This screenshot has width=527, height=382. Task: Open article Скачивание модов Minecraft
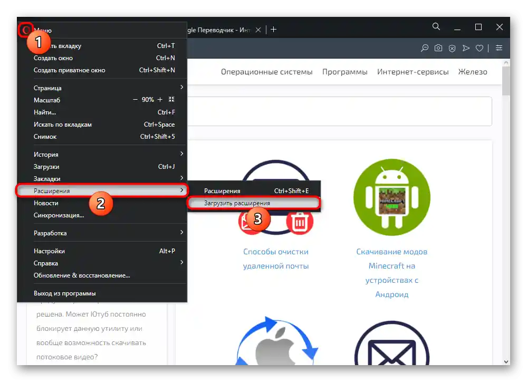point(392,273)
